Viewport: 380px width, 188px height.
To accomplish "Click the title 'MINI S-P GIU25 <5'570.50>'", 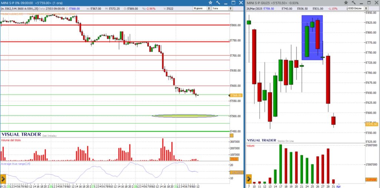I will (267, 3).
